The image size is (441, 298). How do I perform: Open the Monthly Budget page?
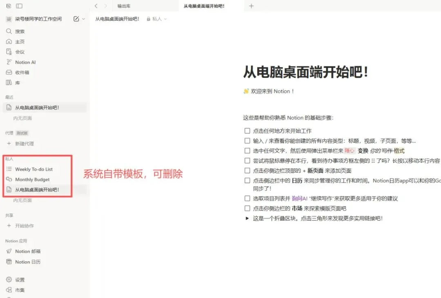pos(45,179)
